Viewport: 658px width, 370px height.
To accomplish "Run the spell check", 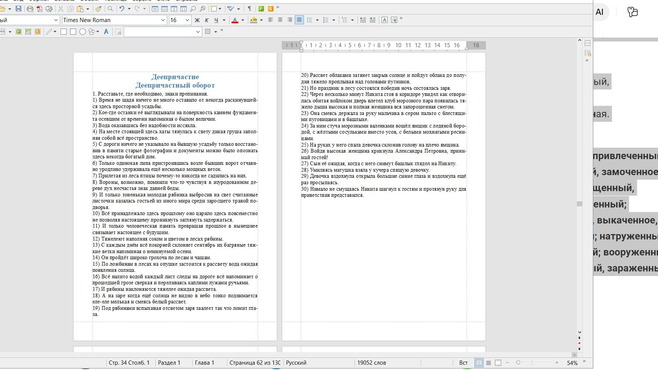I will (x=230, y=8).
